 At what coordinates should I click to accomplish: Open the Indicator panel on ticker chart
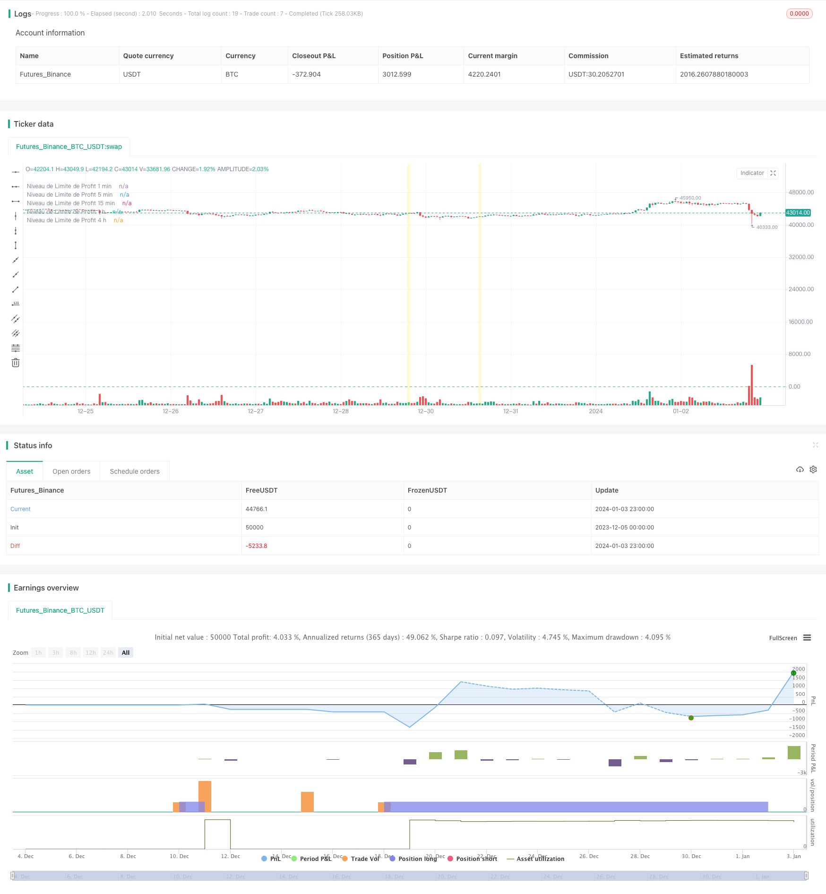[x=752, y=173]
